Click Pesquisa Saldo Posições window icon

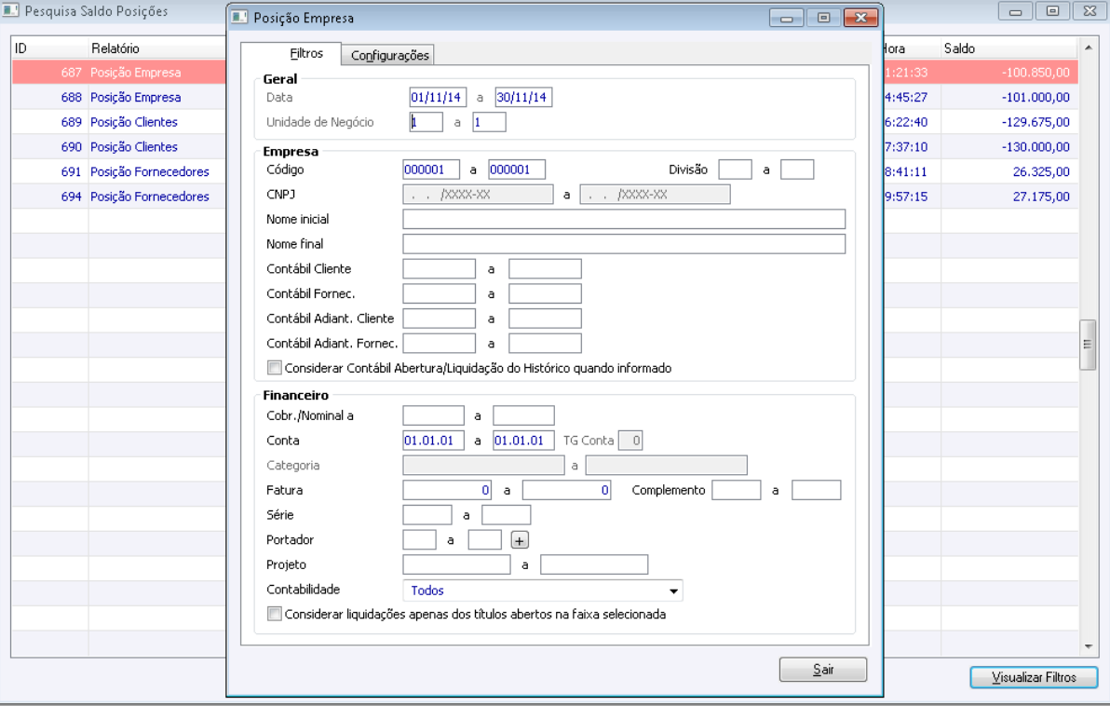point(10,11)
